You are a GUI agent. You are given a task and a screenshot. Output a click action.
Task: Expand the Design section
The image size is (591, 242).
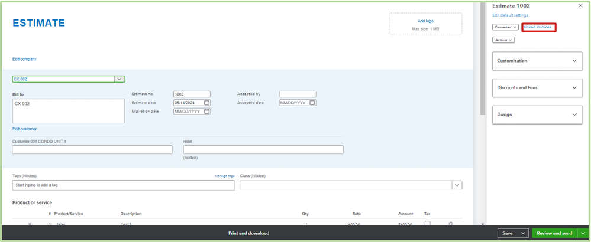[x=537, y=115]
